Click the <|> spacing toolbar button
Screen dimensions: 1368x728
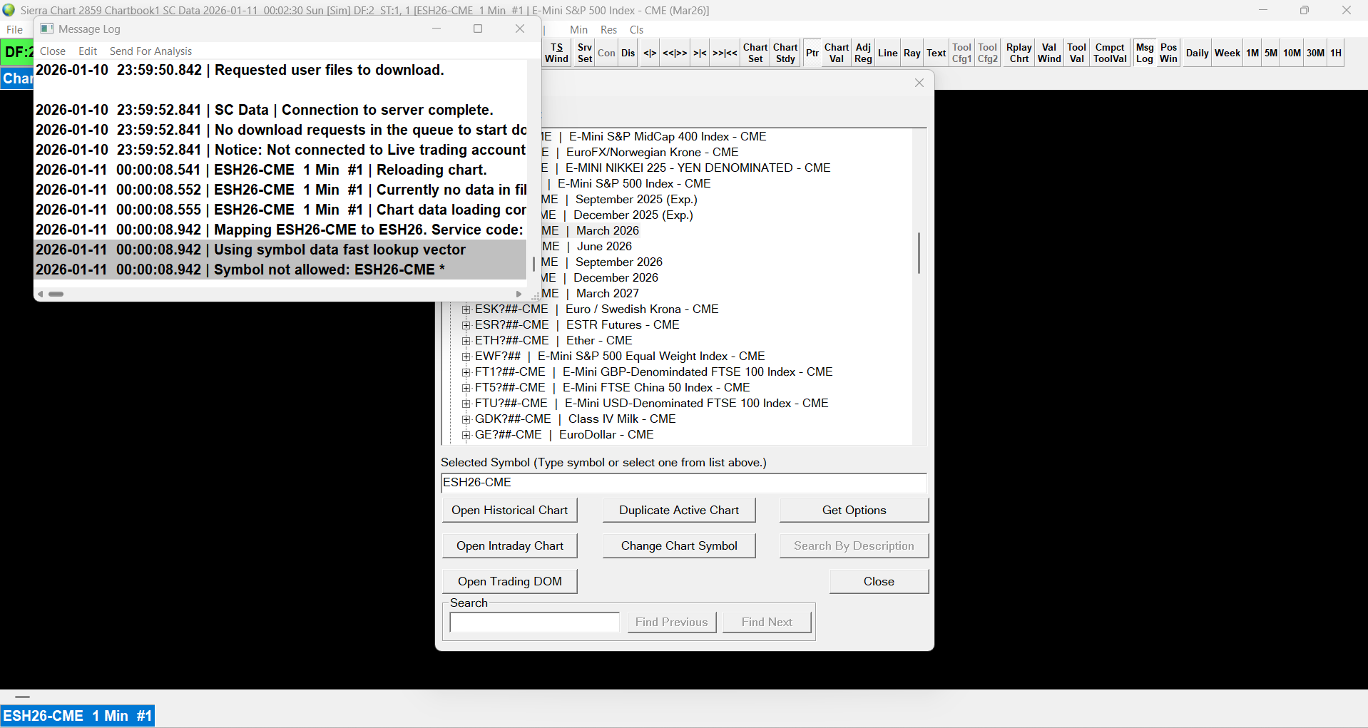click(x=650, y=53)
